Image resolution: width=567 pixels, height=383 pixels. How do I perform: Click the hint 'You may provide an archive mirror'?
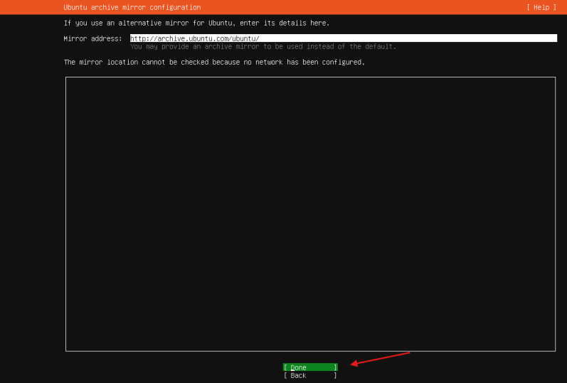[263, 47]
